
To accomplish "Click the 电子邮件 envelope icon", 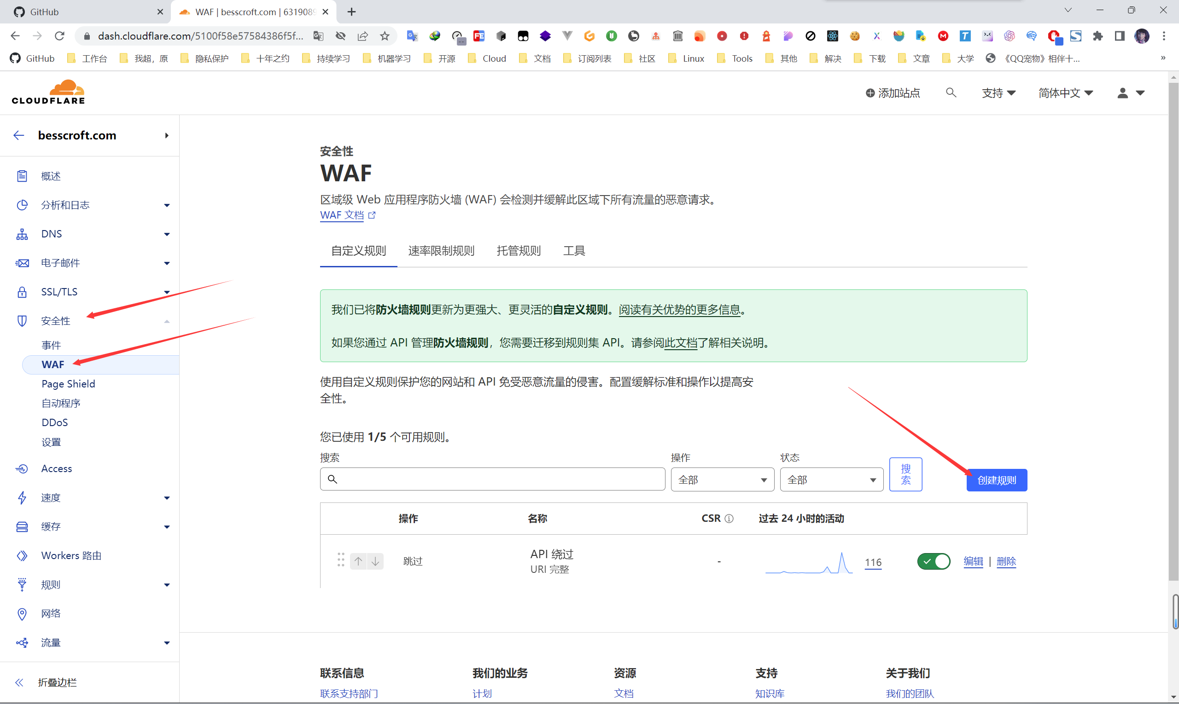I will tap(22, 263).
